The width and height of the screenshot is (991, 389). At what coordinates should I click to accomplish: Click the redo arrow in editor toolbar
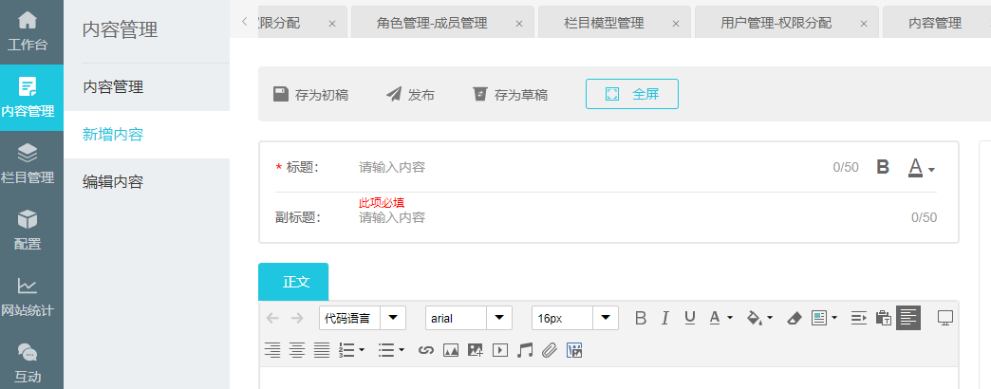(x=296, y=318)
